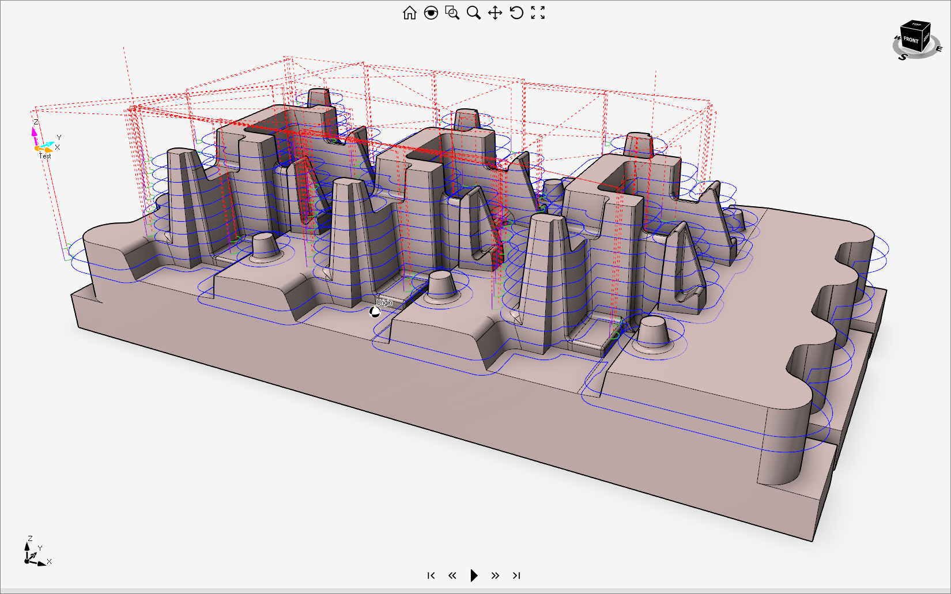This screenshot has height=594, width=951.
Task: Click the W compass label
Action: click(x=897, y=38)
